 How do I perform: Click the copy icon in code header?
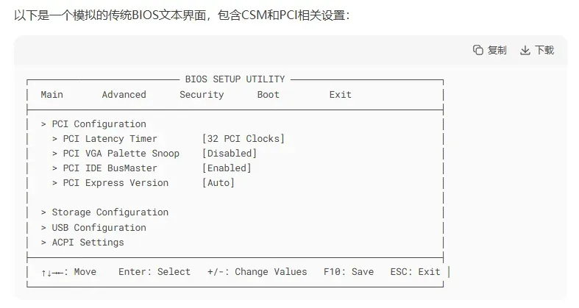(x=478, y=50)
